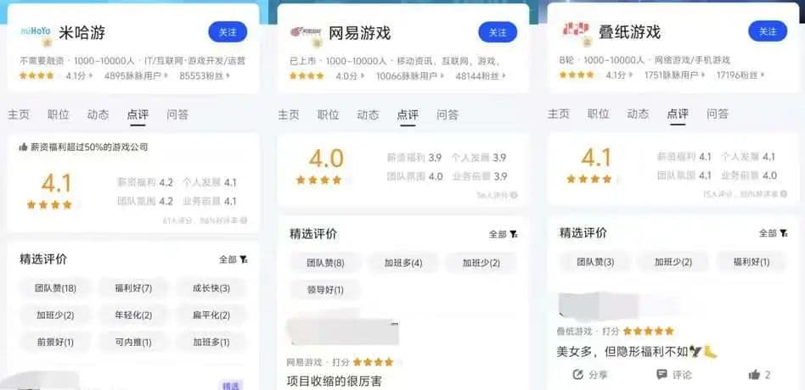805x390 pixels.
Task: Toggle the 加班多(4) review tag
Action: [x=403, y=263]
